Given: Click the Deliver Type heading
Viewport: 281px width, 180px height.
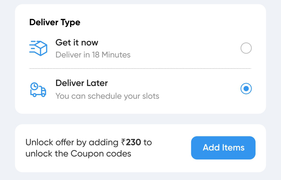Looking at the screenshot, I should (55, 22).
